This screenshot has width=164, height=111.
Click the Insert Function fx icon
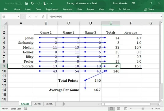[x=43, y=17]
